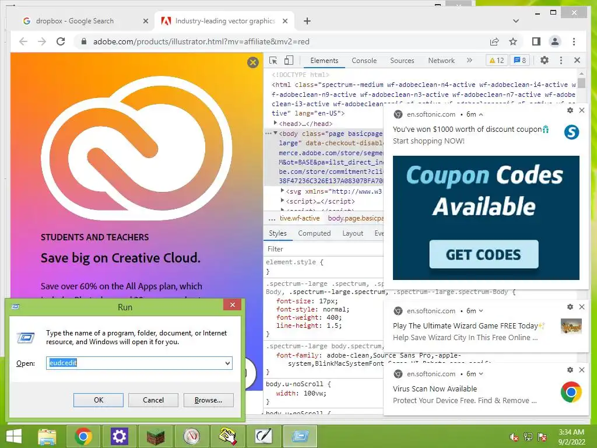Click the 12 warnings badge in DevTools

tap(497, 60)
